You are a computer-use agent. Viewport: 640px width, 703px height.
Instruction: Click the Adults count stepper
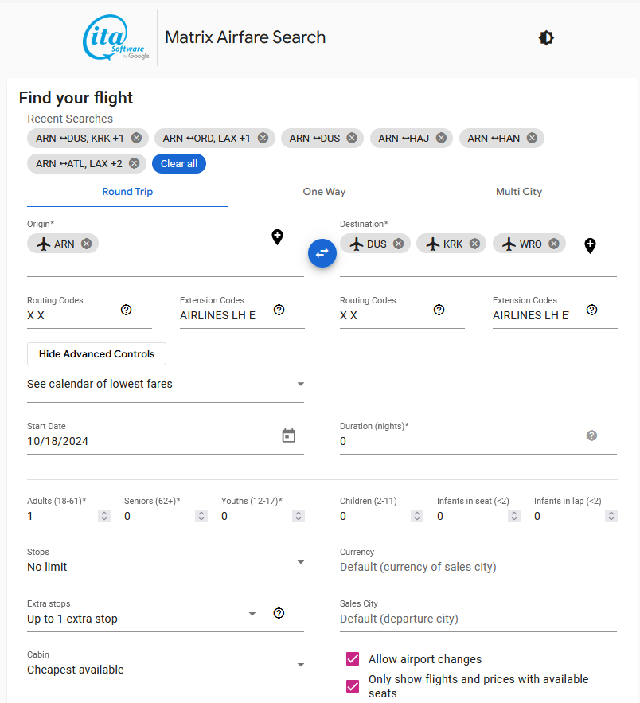coord(103,516)
